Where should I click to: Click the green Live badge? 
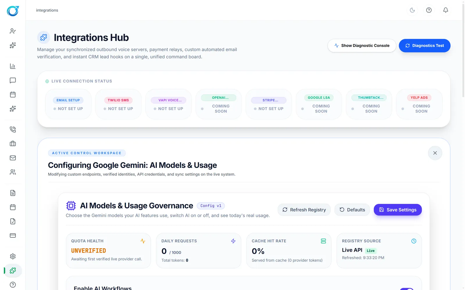click(x=371, y=251)
